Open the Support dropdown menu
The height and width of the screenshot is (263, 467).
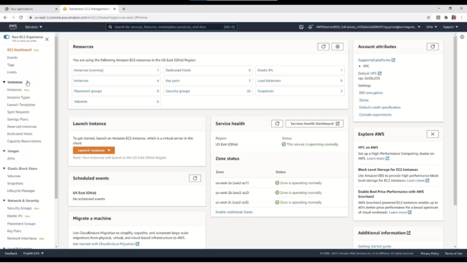[x=450, y=27]
